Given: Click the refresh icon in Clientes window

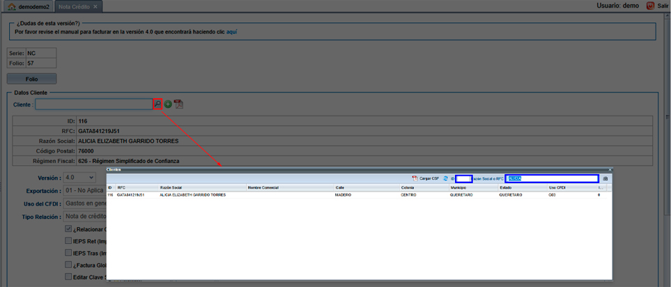Looking at the screenshot, I should (445, 178).
